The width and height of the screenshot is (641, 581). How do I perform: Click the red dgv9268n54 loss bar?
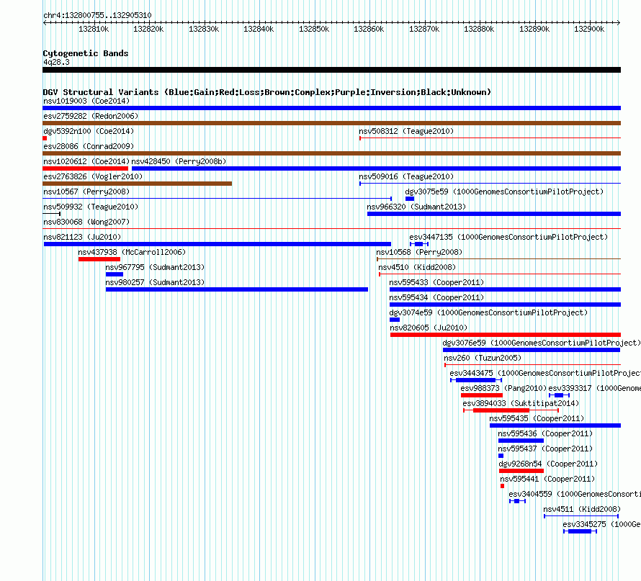coord(521,471)
